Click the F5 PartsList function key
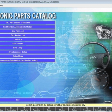This screenshot has width=112, height=112. tap(37, 109)
